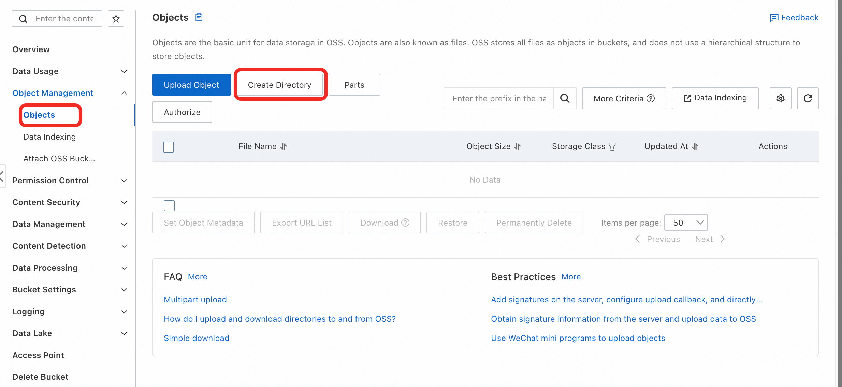
Task: Sort by File Name
Action: click(284, 147)
